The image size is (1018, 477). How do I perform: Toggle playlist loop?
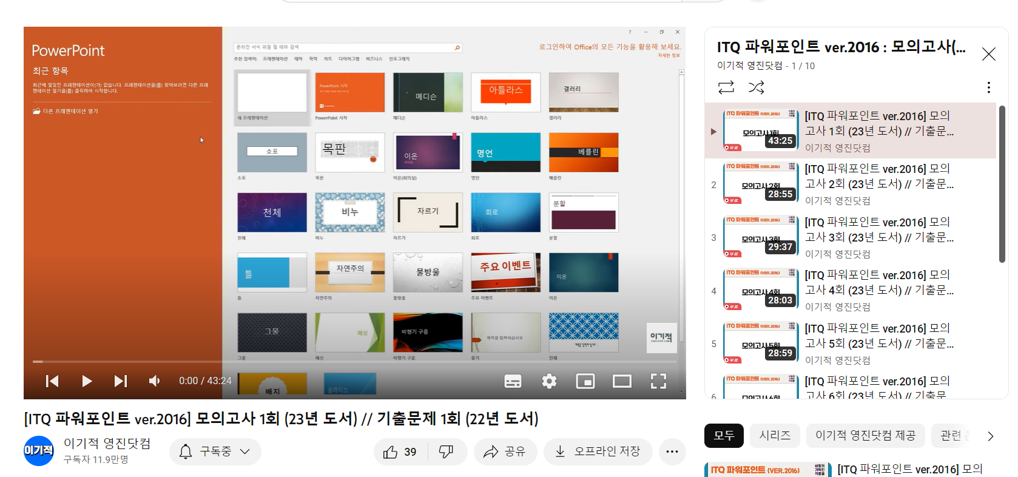click(x=726, y=87)
